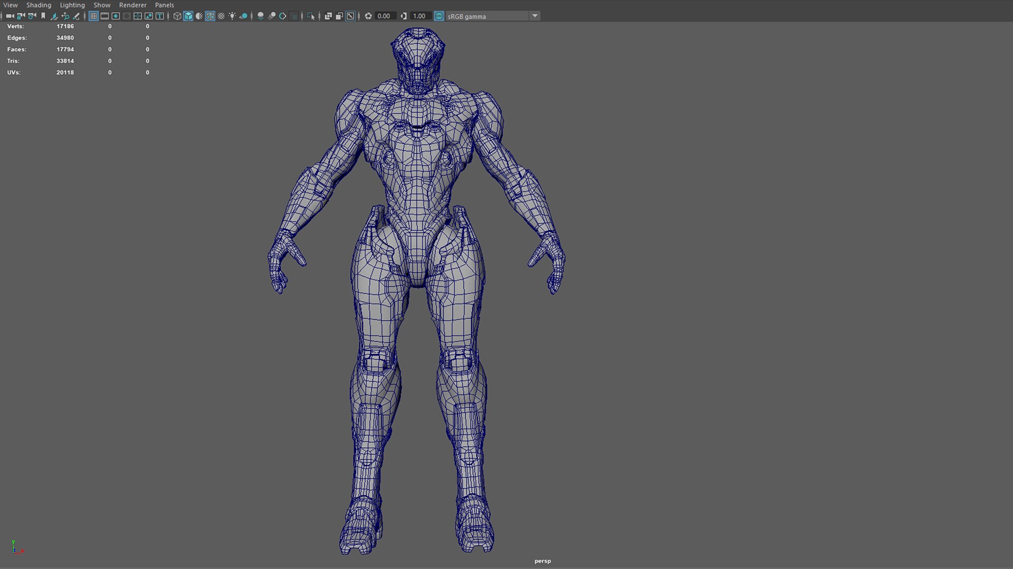Viewport: 1013px width, 569px height.
Task: Enable Use All Lights icon
Action: (232, 16)
